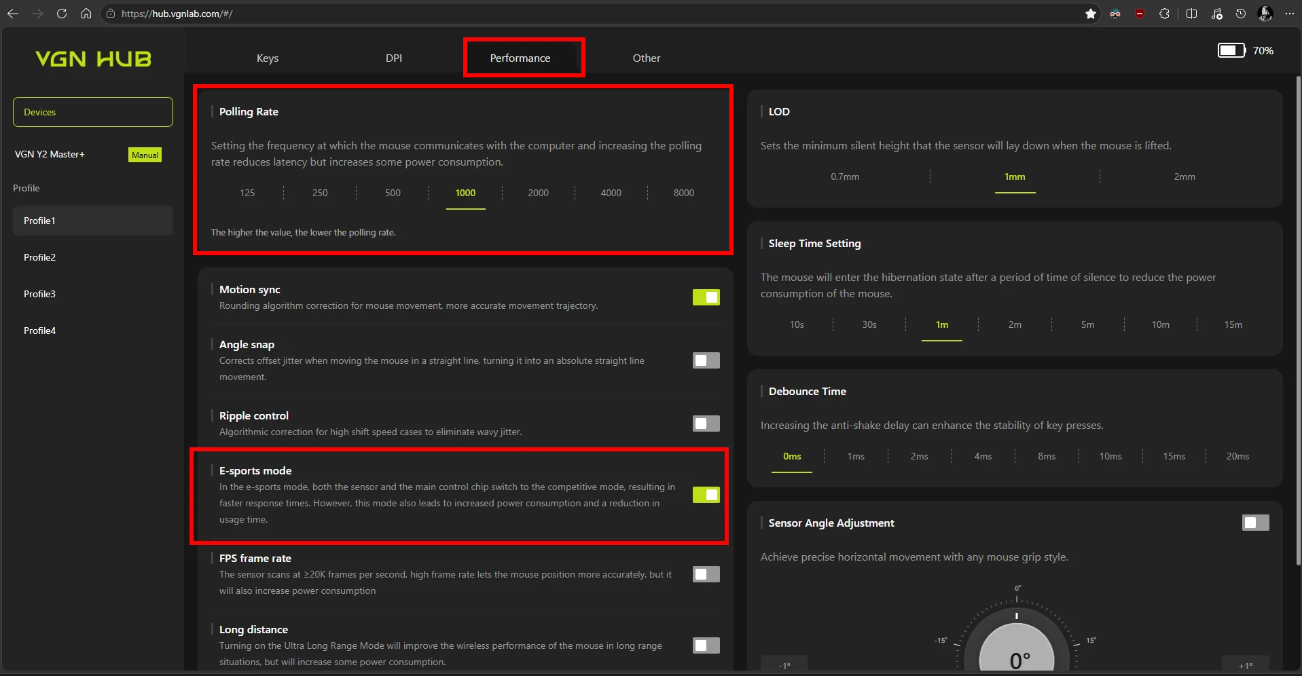
Task: Set LOD to 2mm
Action: 1185,176
